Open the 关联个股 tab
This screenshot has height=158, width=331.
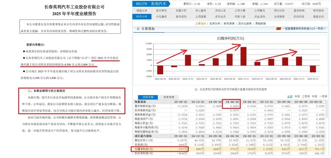(x=240, y=16)
